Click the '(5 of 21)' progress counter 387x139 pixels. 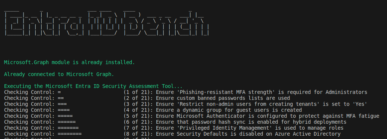[138, 116]
